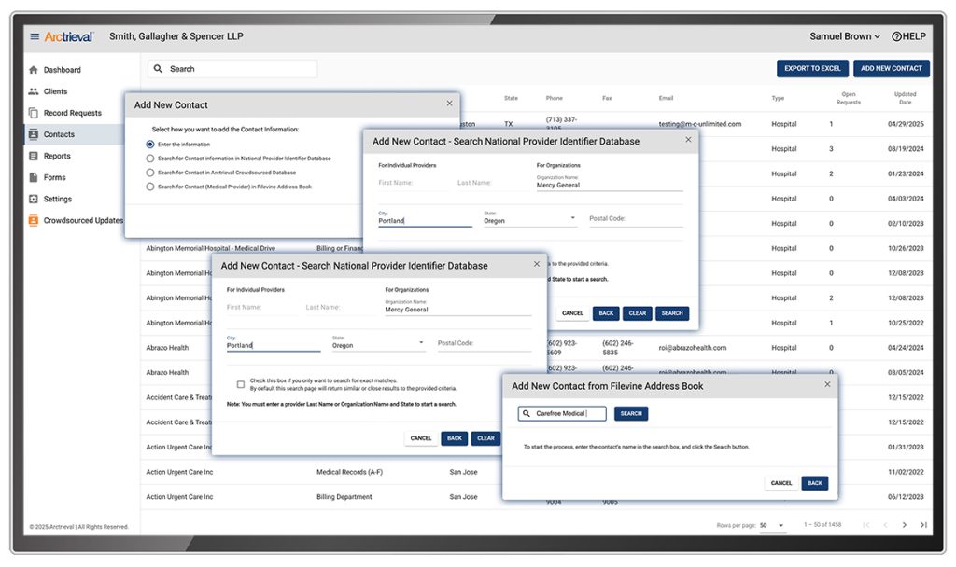
Task: Click the Settings icon in sidebar
Action: pos(34,199)
